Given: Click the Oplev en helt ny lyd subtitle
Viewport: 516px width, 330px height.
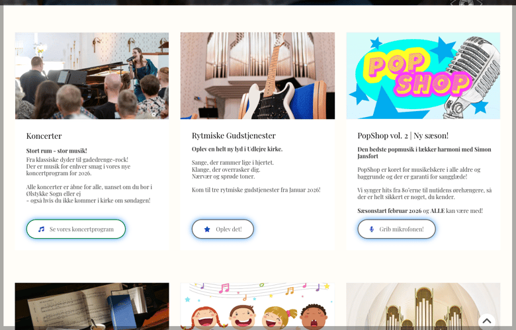Looking at the screenshot, I should [x=237, y=149].
